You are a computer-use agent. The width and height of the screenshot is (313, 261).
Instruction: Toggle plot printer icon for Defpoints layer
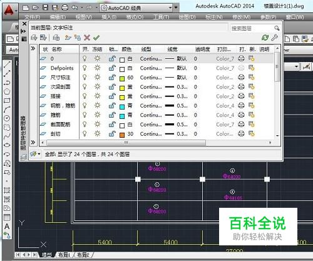241,68
